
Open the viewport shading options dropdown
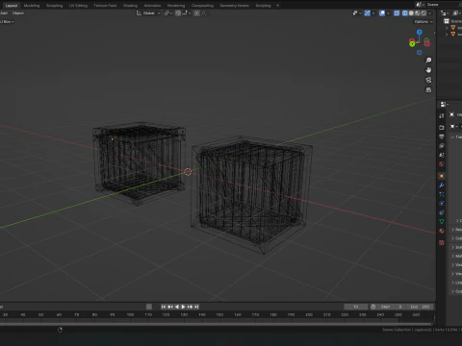pos(430,13)
